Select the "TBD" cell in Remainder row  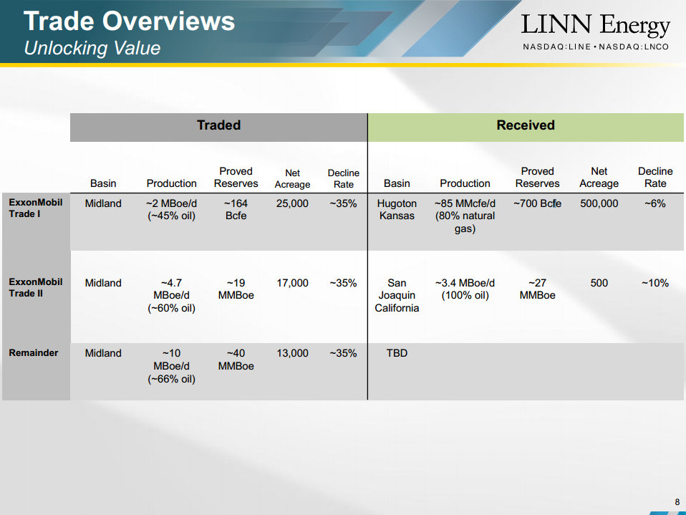pyautogui.click(x=397, y=353)
